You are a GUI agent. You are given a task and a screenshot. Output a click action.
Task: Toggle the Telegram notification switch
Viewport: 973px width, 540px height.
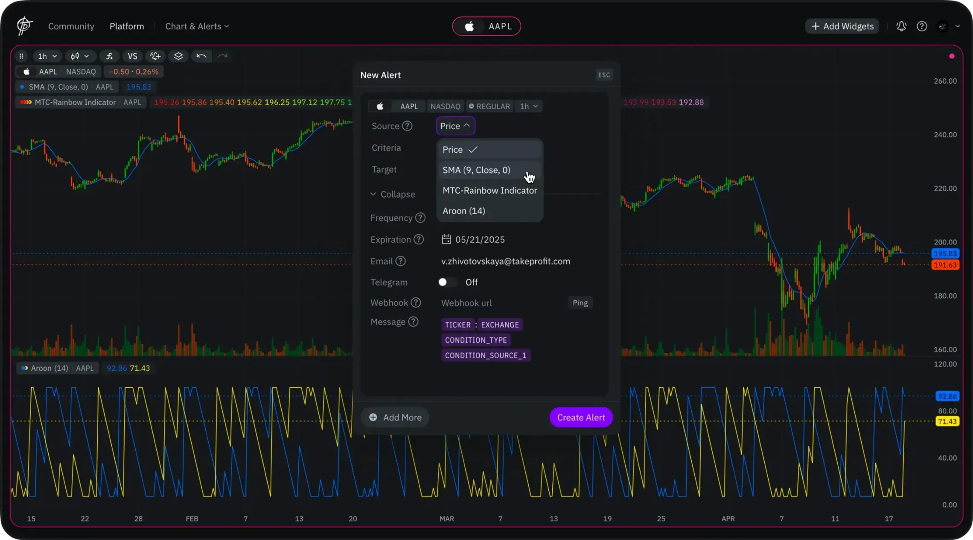click(447, 282)
